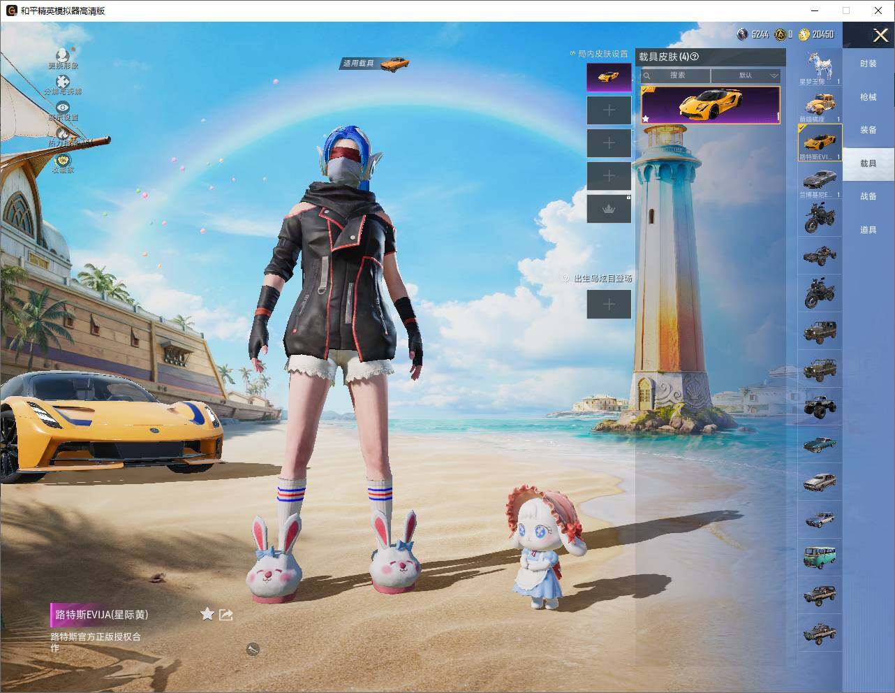Open help icon beside 出生岛炫目登场
The image size is (895, 693).
[566, 278]
